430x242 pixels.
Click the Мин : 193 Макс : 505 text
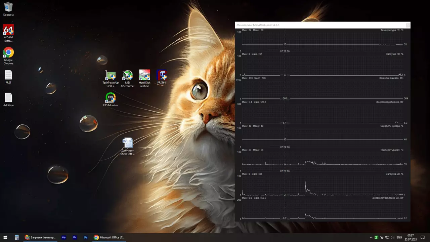[254, 78]
